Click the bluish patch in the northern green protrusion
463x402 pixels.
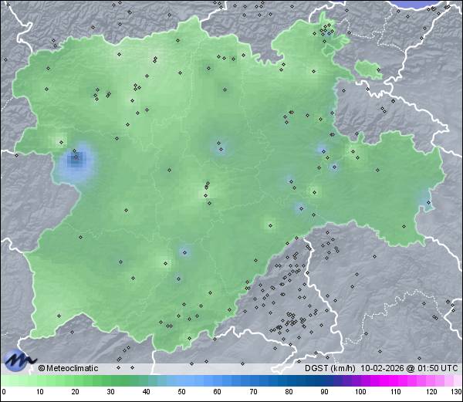[329, 34]
